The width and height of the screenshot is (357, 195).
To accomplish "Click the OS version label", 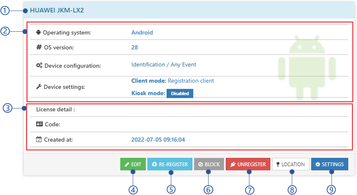I will 59,47.
